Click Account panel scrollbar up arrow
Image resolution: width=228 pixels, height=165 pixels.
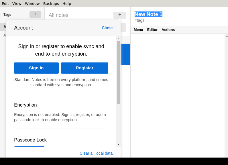[118, 39]
